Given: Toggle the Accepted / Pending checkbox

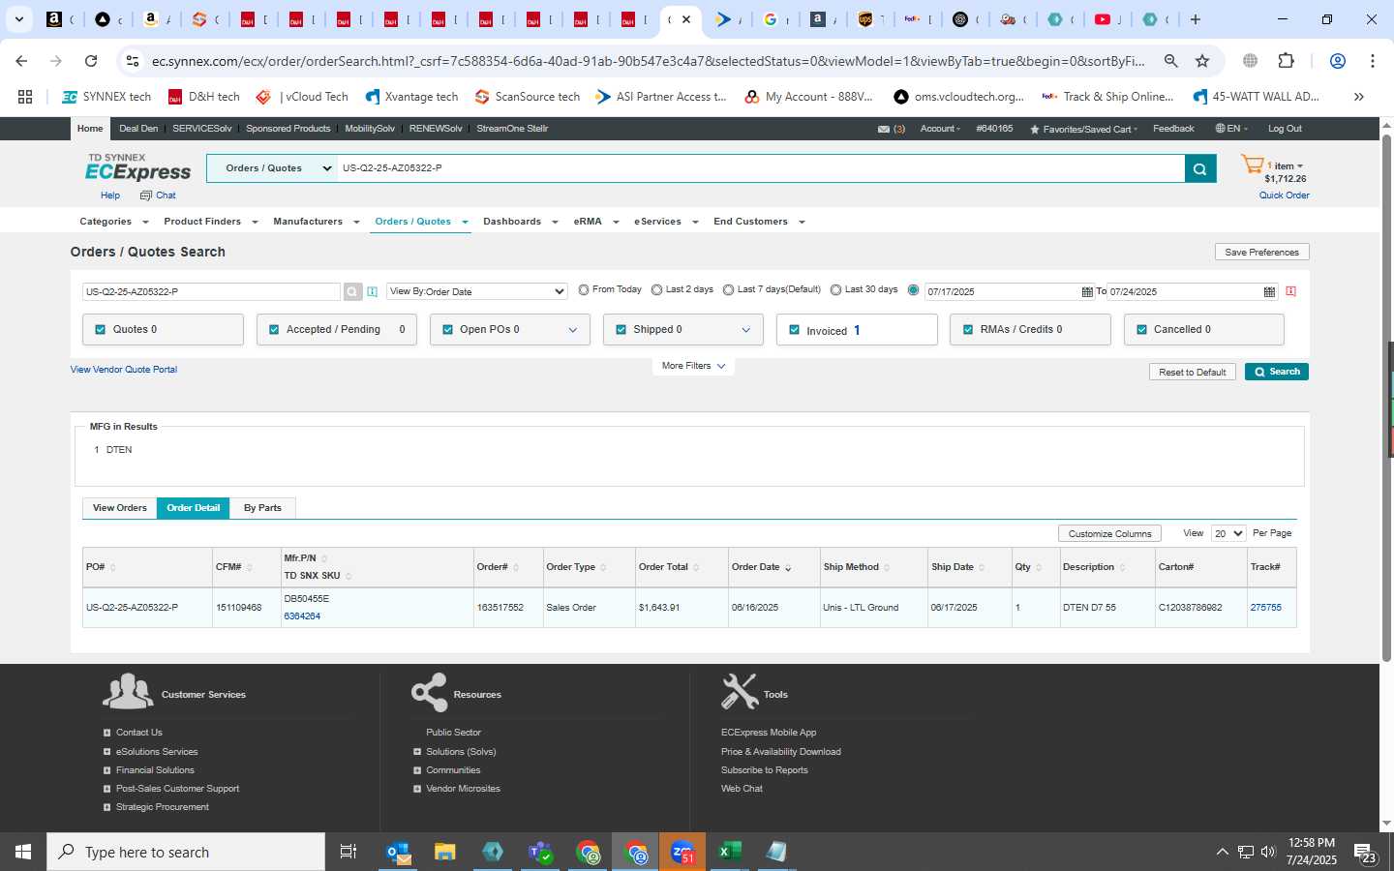Looking at the screenshot, I should [x=274, y=329].
